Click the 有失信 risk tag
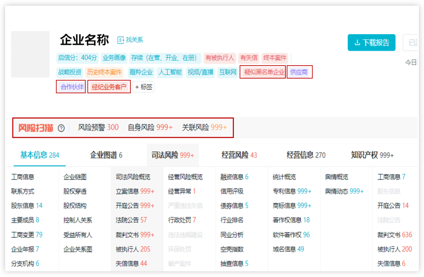 pyautogui.click(x=249, y=58)
